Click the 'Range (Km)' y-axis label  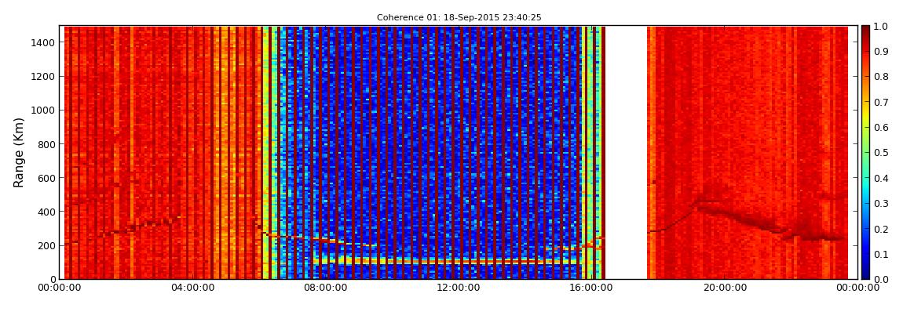18,152
